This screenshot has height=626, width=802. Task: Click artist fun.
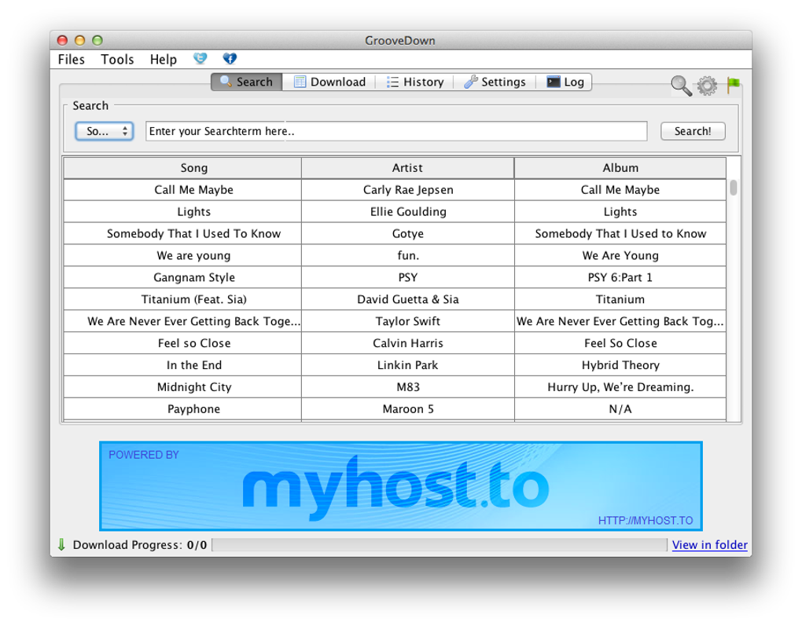tap(407, 255)
